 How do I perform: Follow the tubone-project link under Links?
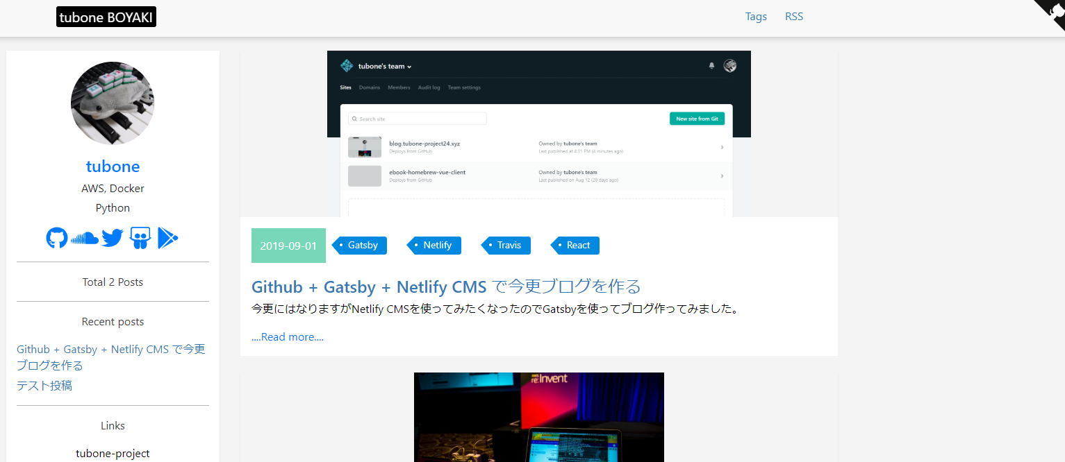click(x=113, y=453)
